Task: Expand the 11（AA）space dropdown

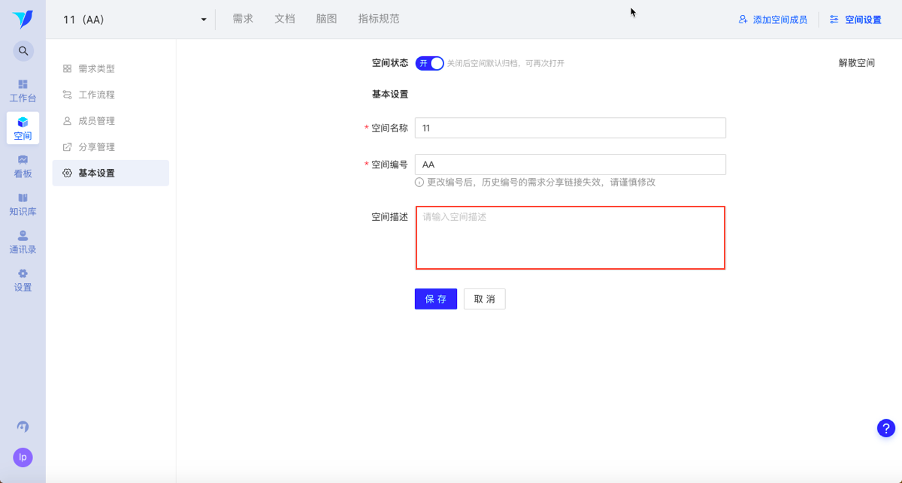Action: tap(204, 20)
